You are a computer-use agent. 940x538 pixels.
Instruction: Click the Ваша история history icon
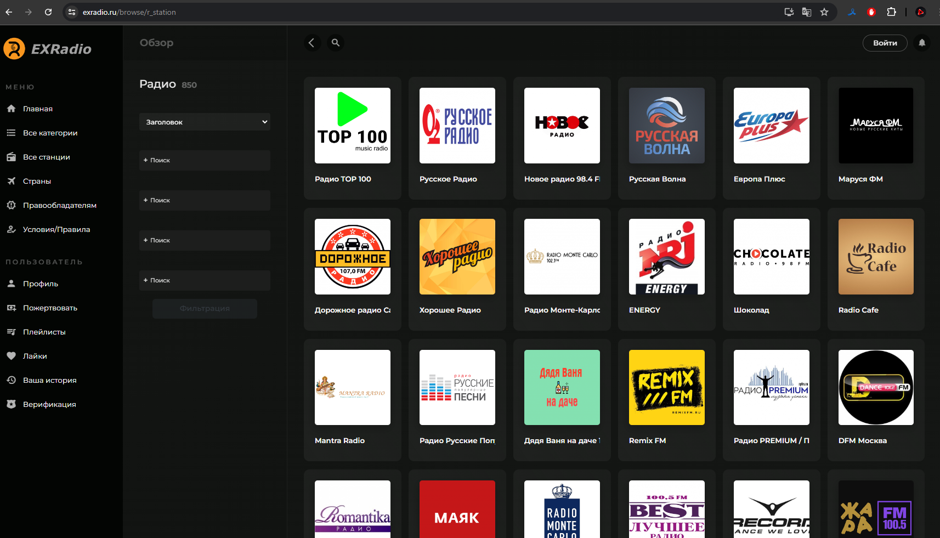pyautogui.click(x=11, y=380)
